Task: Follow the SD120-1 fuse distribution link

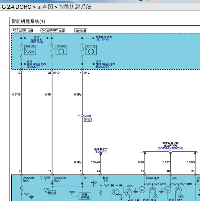Action: tap(33, 67)
